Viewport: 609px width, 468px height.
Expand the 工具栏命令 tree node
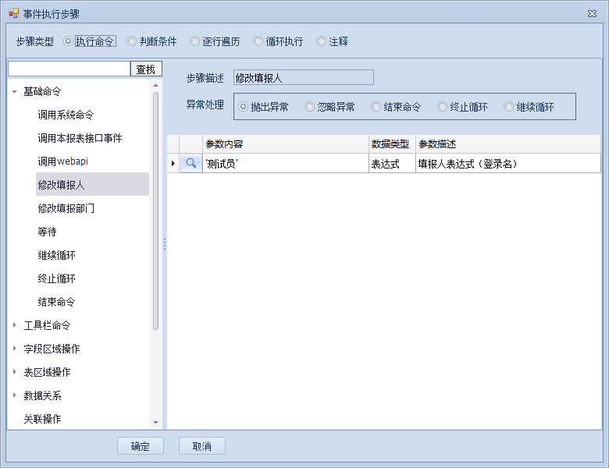(x=15, y=325)
